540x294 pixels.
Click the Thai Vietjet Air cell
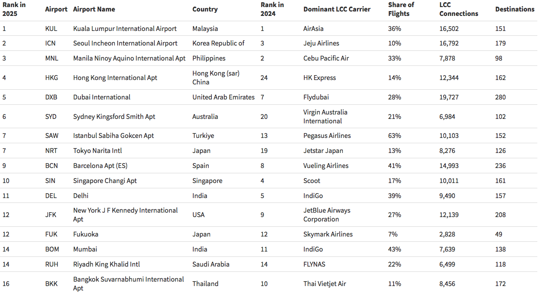point(325,284)
